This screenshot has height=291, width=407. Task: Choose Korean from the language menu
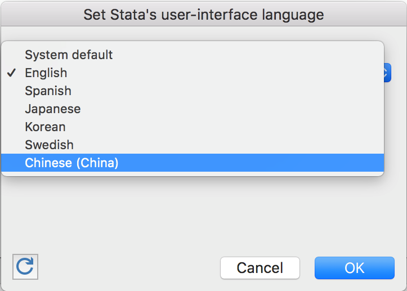(x=45, y=127)
